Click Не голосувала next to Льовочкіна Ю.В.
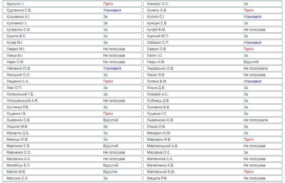The height and width of the screenshot is (183, 285). pyautogui.click(x=256, y=120)
